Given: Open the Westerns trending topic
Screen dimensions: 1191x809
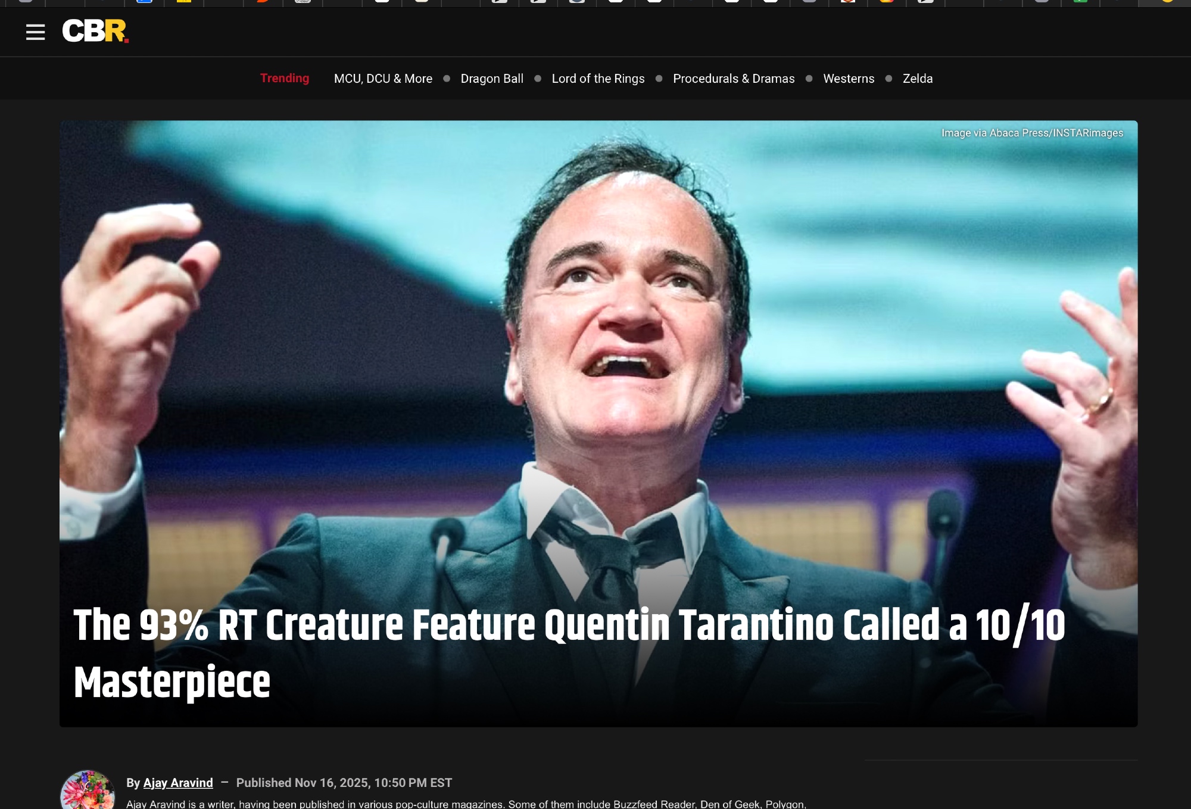Looking at the screenshot, I should (849, 79).
